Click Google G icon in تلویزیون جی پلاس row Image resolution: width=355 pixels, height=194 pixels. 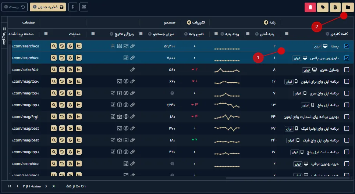click(70, 58)
